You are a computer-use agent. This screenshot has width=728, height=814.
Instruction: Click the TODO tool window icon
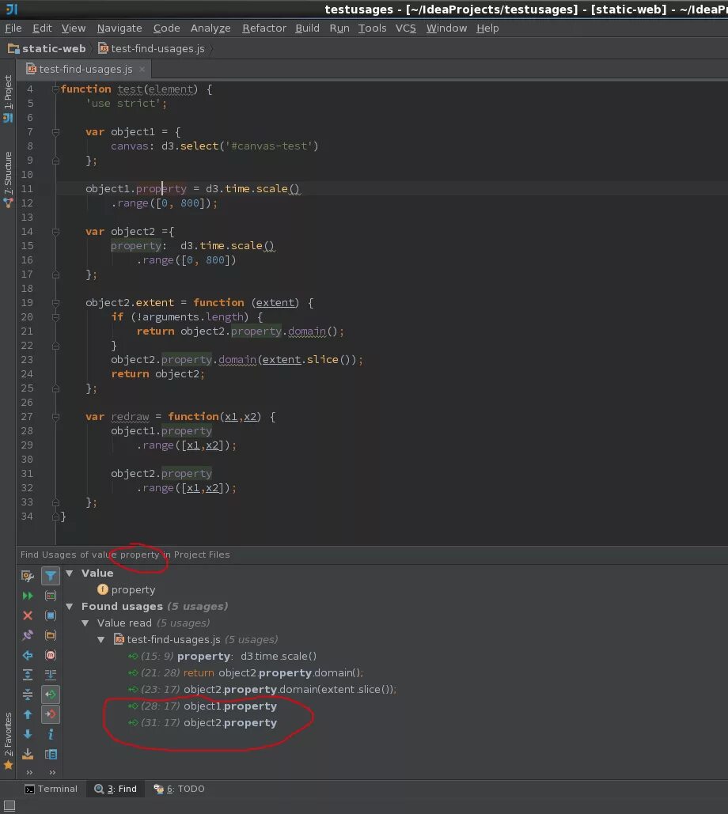pyautogui.click(x=158, y=789)
